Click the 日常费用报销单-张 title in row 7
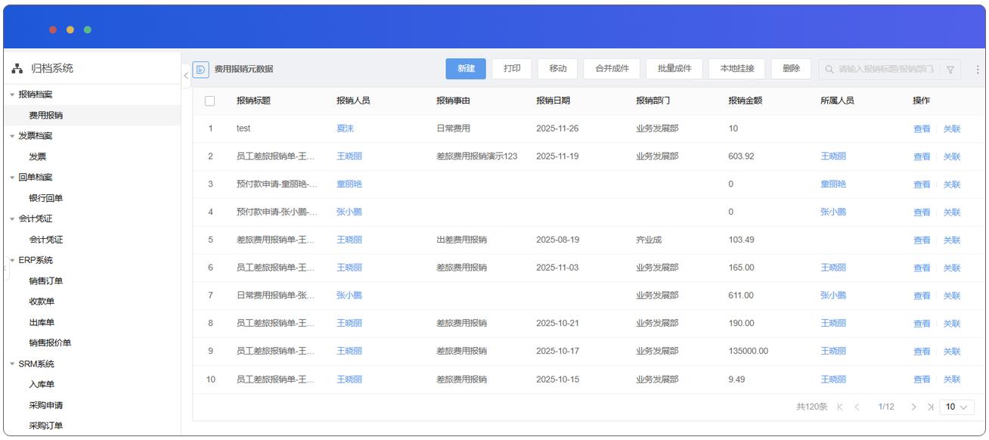 275,296
